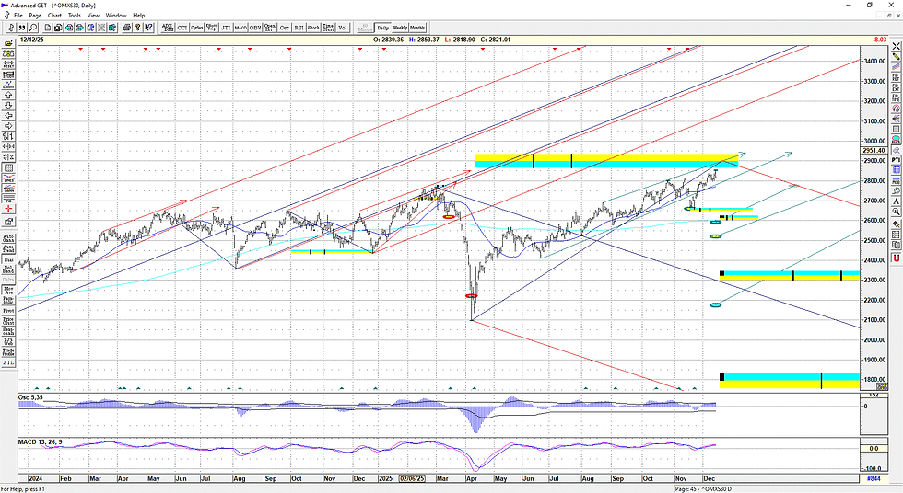The width and height of the screenshot is (903, 493).
Task: Toggle the Bias button
Action: [x=8, y=259]
